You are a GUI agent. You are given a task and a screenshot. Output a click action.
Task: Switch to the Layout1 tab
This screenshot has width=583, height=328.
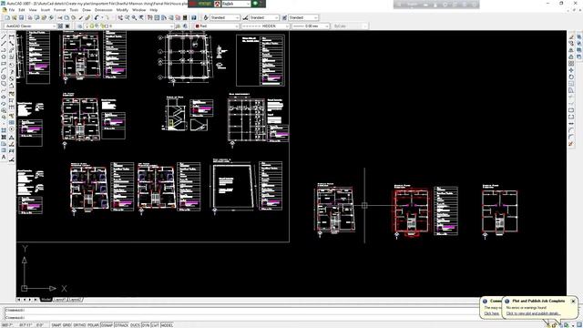pyautogui.click(x=59, y=300)
